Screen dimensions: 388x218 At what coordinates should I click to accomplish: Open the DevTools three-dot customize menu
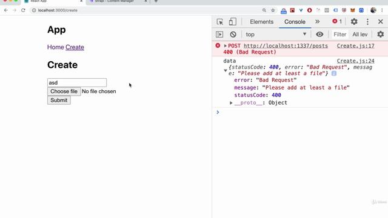367,22
